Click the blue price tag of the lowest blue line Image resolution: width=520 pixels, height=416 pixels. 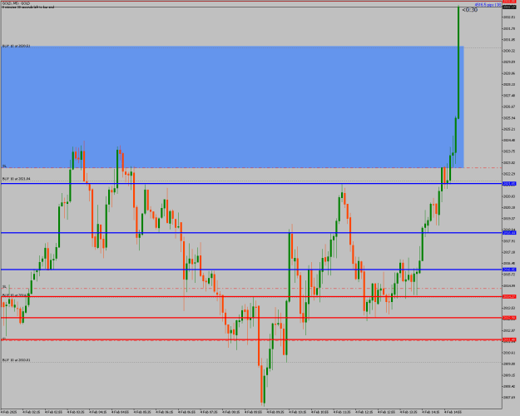509,270
